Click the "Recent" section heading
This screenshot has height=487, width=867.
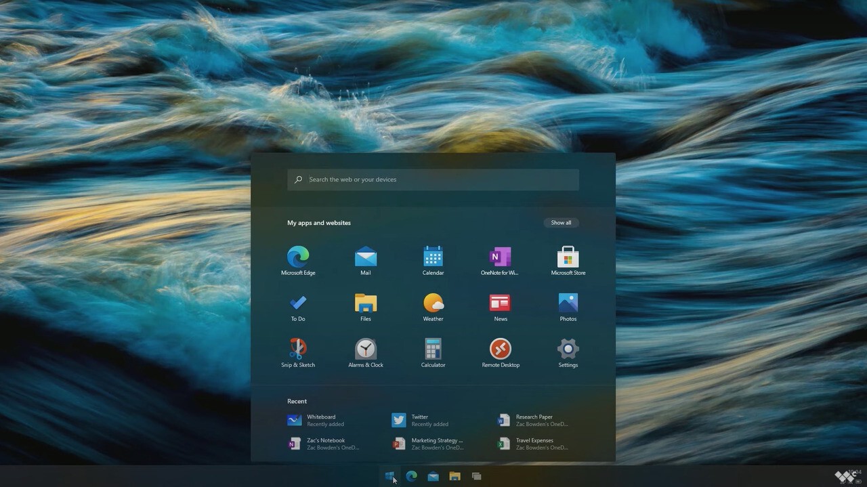tap(297, 401)
